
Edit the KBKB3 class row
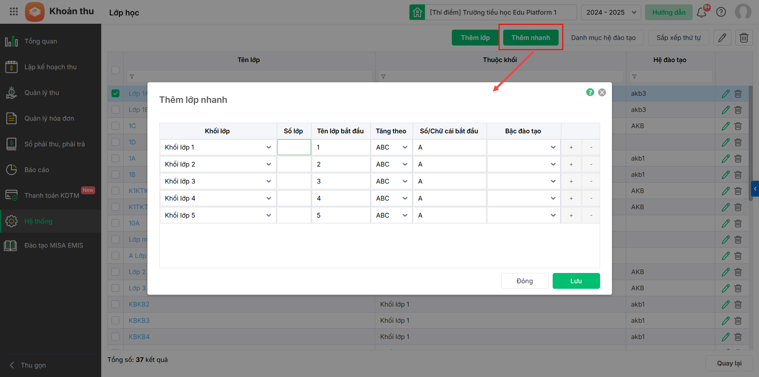click(x=725, y=321)
